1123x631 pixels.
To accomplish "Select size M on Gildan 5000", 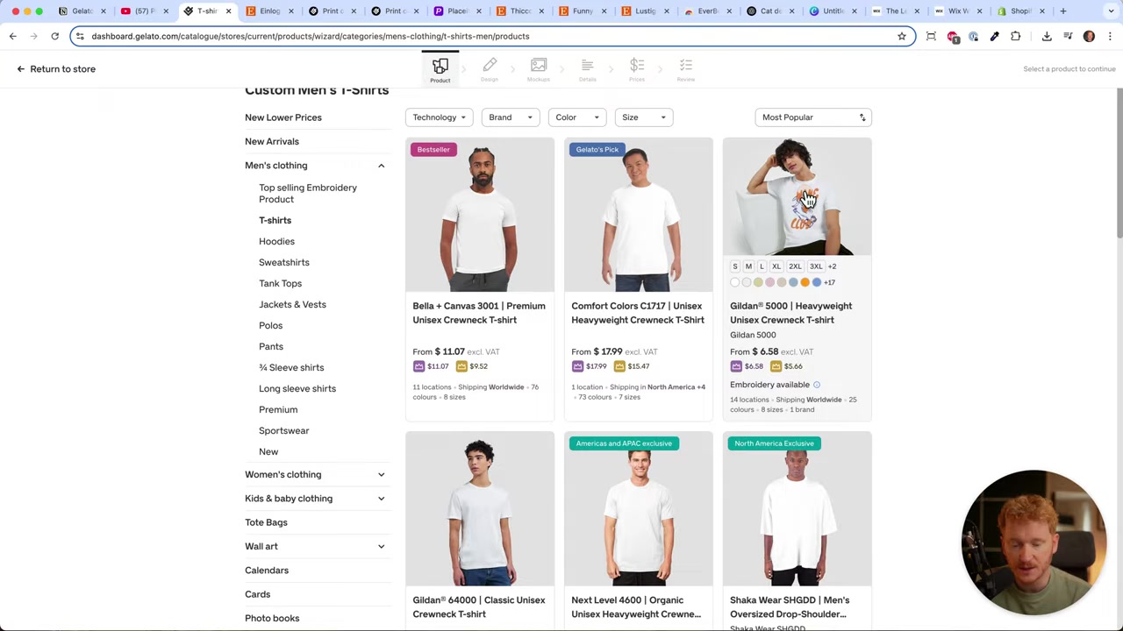I will (x=748, y=266).
